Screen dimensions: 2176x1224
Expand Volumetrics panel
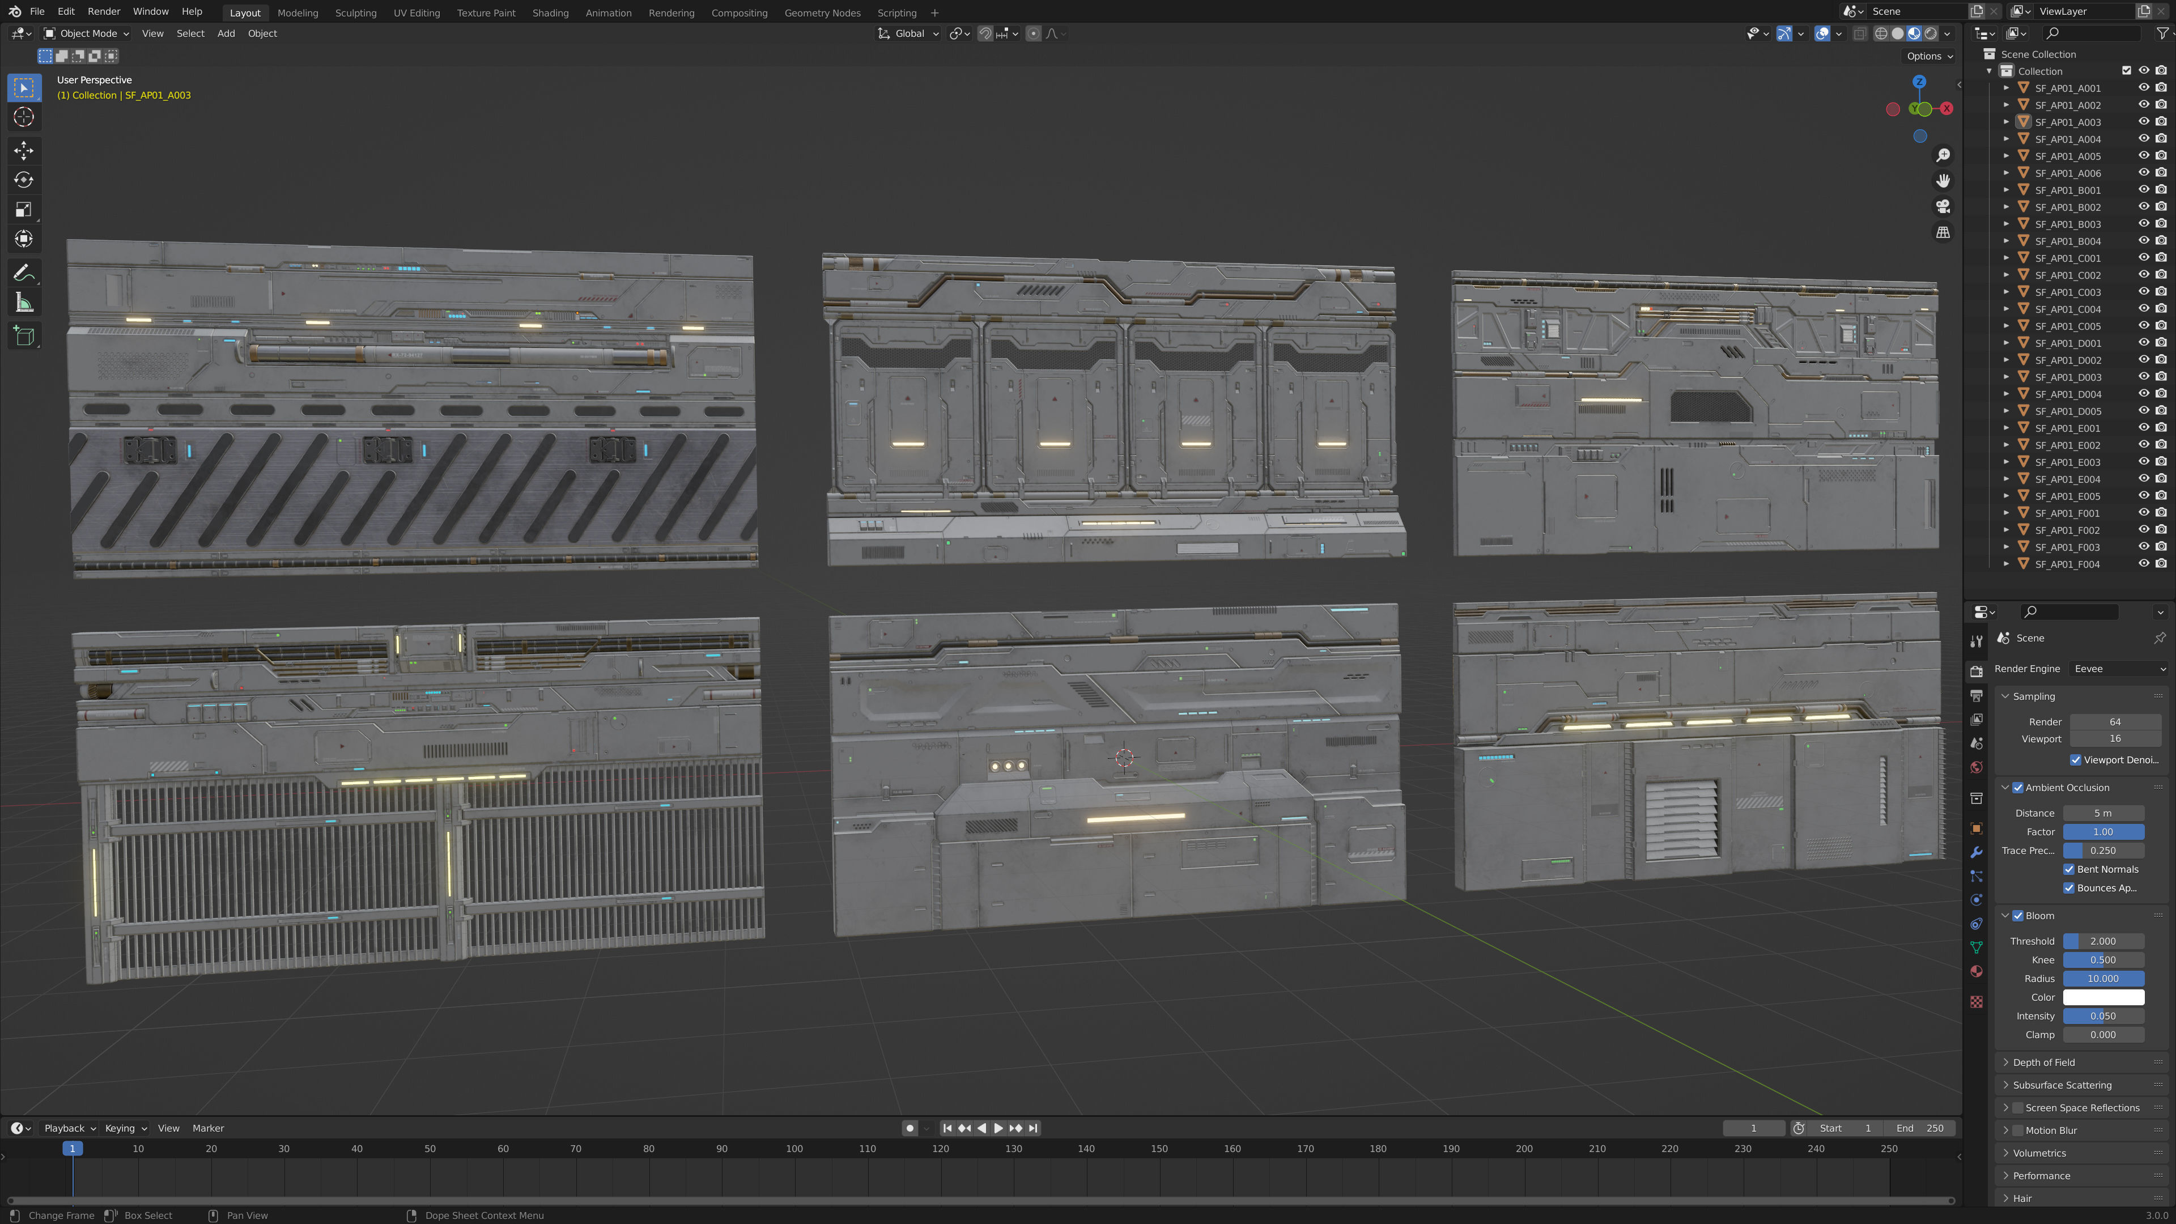pyautogui.click(x=2039, y=1154)
